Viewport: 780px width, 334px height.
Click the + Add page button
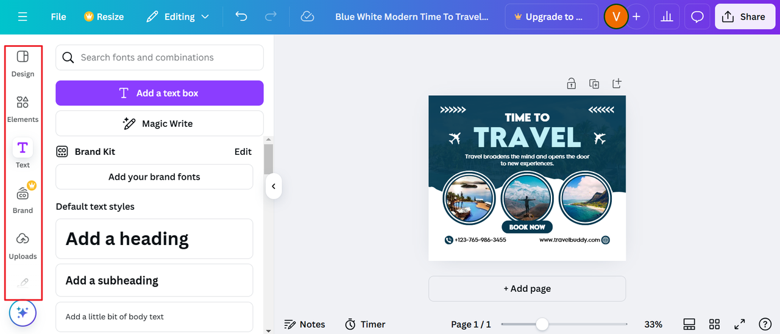[527, 289]
